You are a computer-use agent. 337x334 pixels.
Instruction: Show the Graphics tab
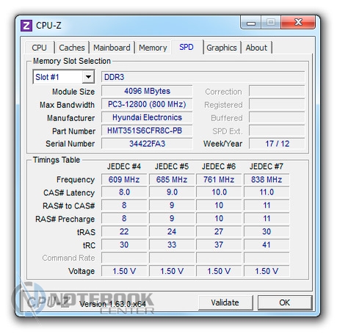pyautogui.click(x=222, y=48)
